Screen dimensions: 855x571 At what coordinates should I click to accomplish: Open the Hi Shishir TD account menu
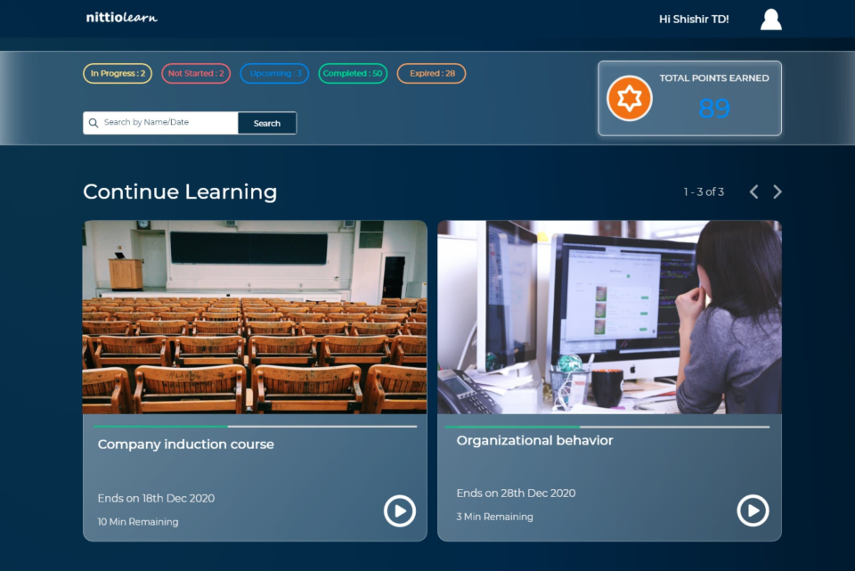694,18
